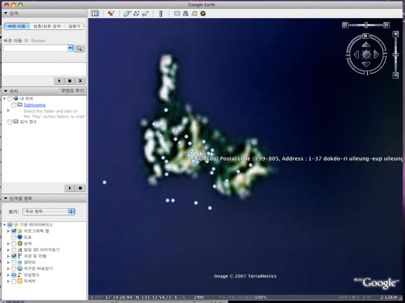This screenshot has height=303, width=405.
Task: Click the N north-up compass marker
Action: coord(365,36)
